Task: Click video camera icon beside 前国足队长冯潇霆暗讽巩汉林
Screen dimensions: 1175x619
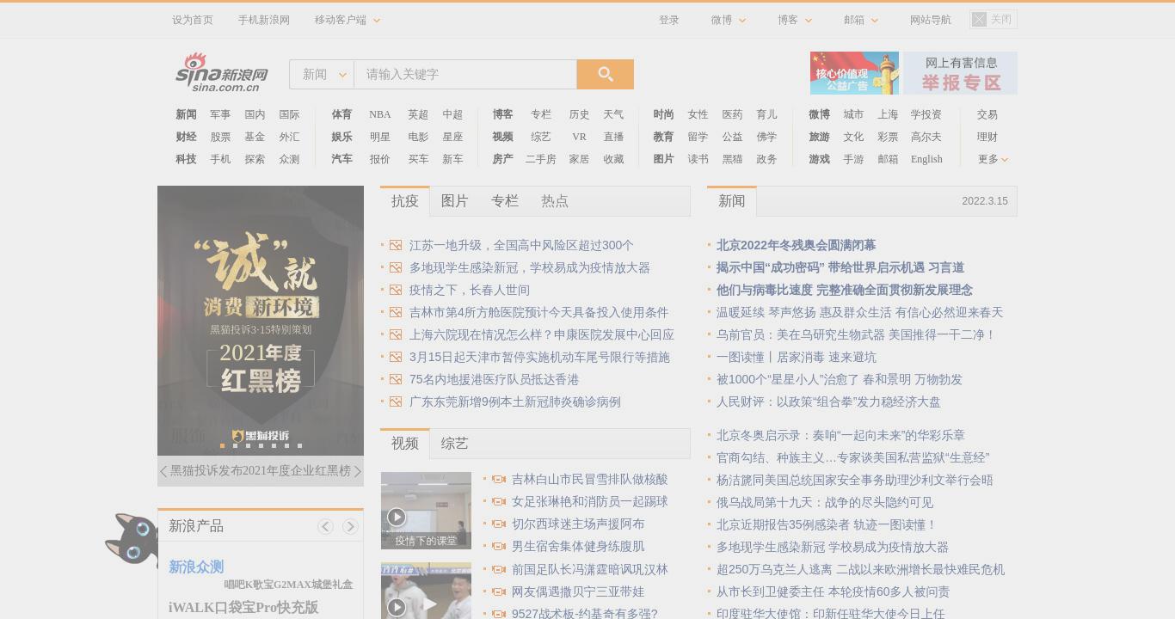Action: [499, 569]
